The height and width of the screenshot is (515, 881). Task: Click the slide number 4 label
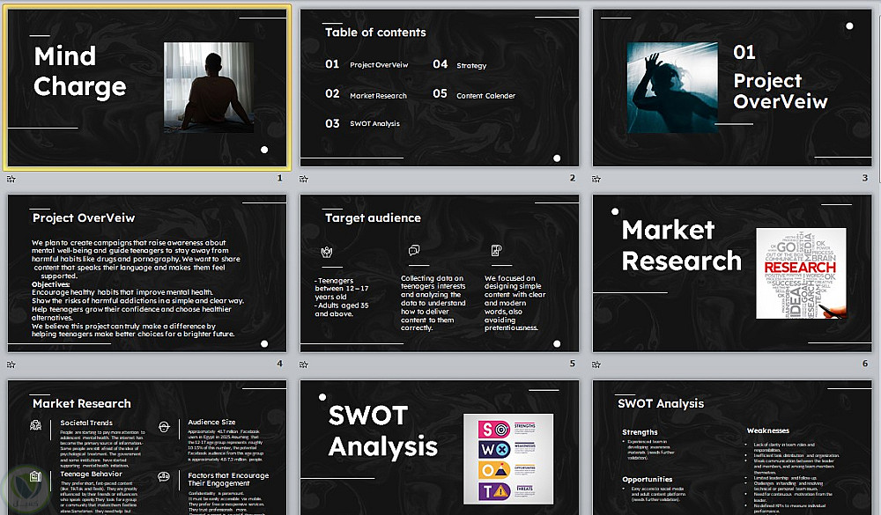pos(280,364)
